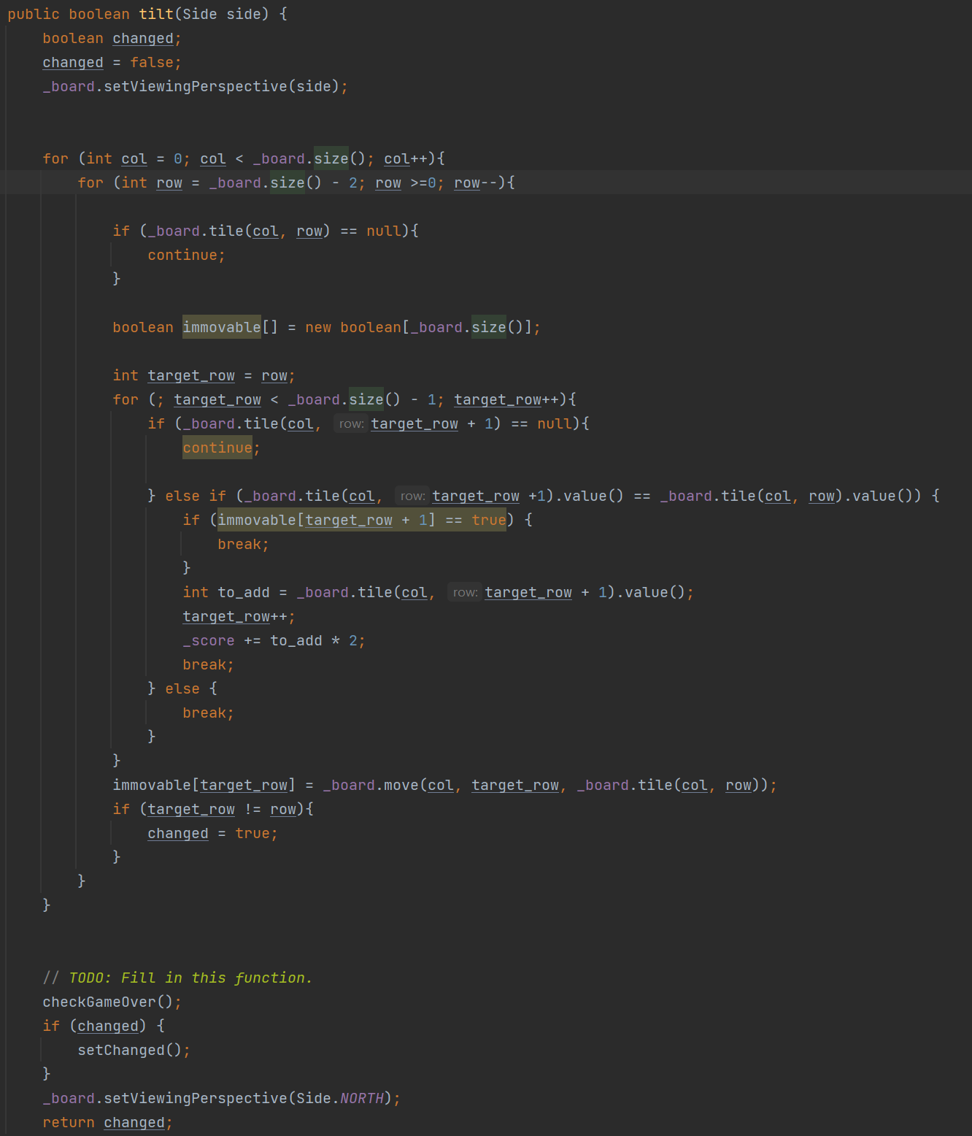This screenshot has width=972, height=1136.
Task: Click the highlighted immovable[target_row + 1] == true condition
Action: point(361,520)
